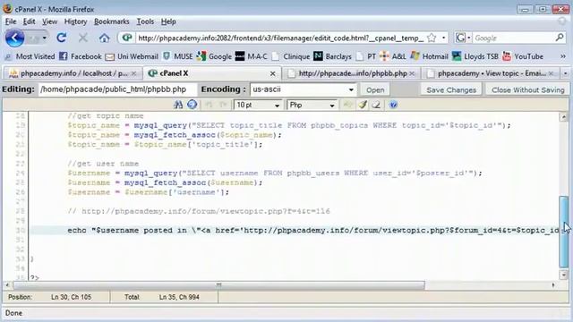Image resolution: width=573 pixels, height=322 pixels.
Task: Open the YouTube bookmark
Action: coord(523,56)
